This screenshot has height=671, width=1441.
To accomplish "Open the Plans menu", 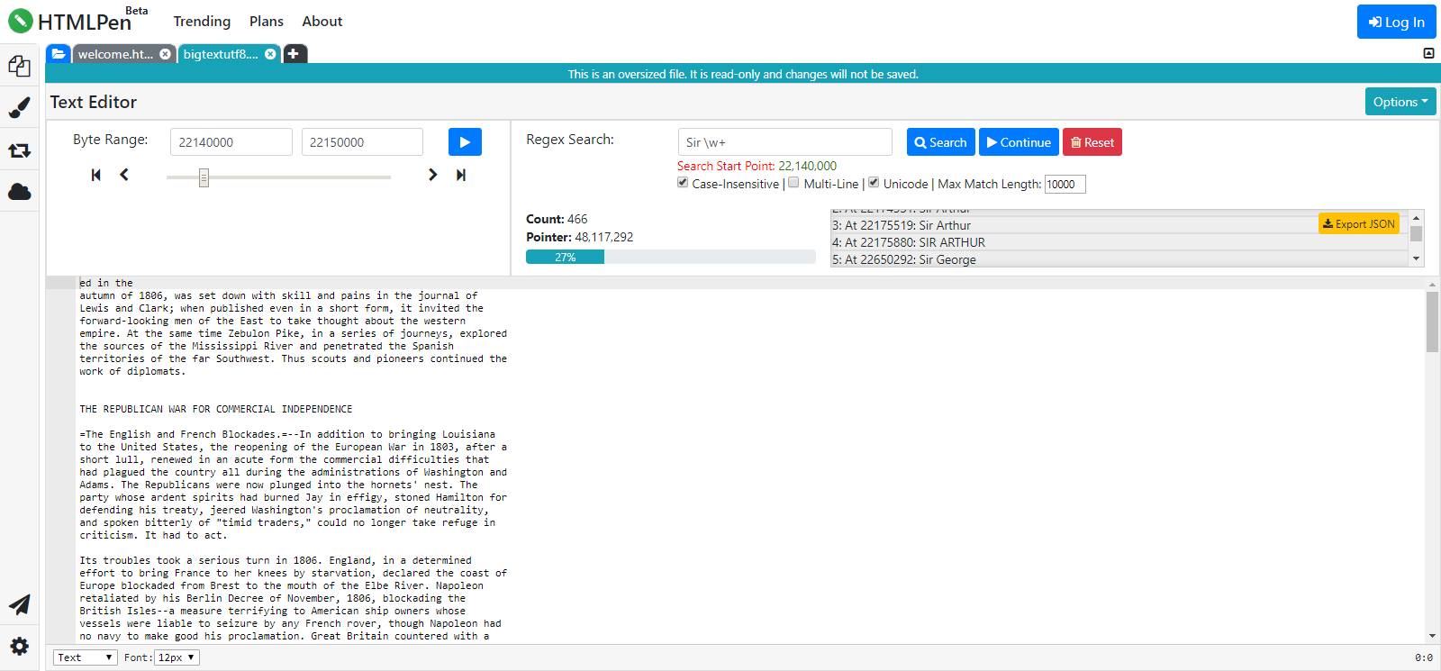I will (x=267, y=21).
